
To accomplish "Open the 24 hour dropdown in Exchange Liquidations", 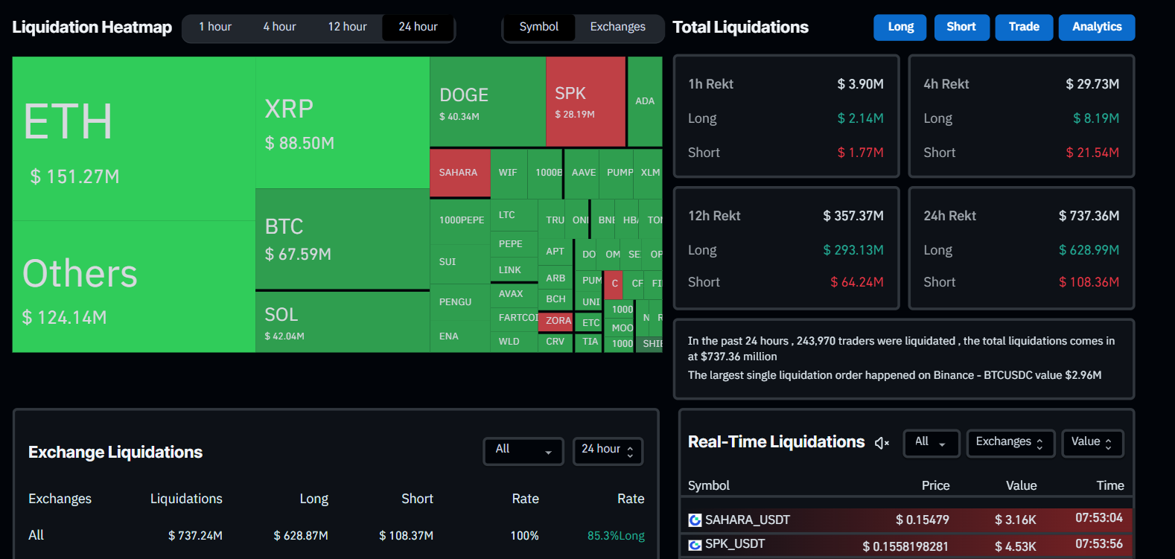I will click(x=608, y=450).
